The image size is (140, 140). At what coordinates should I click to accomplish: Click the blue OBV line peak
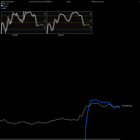point(96,99)
